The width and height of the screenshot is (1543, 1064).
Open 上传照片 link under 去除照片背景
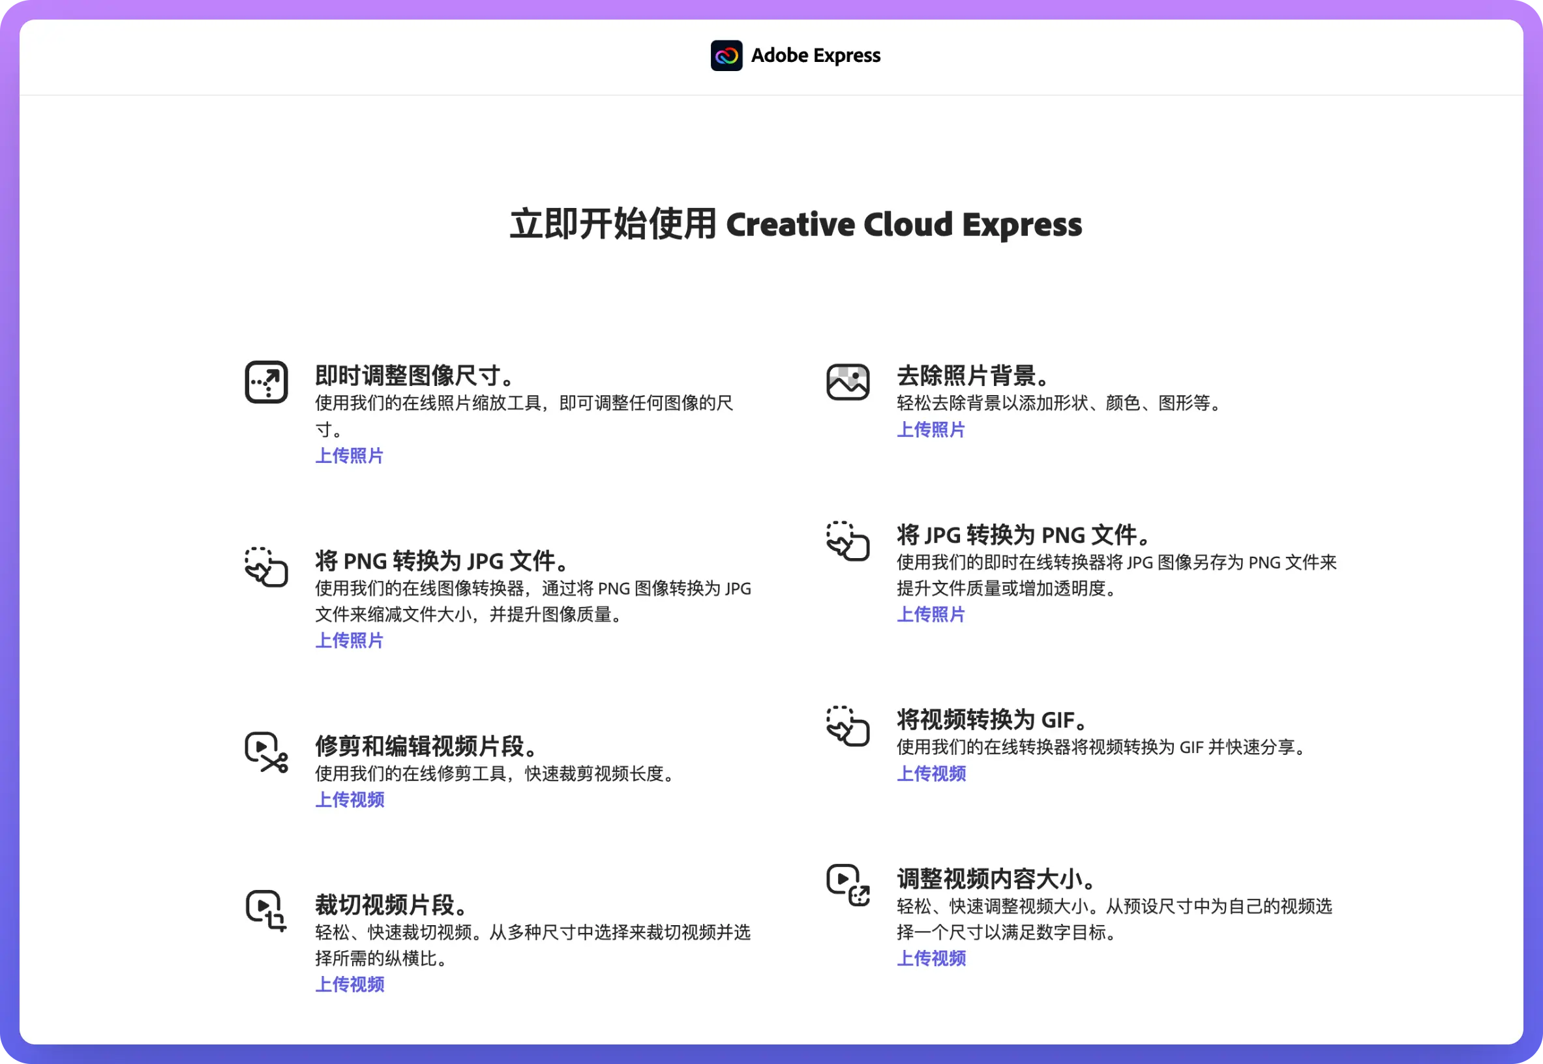click(x=931, y=430)
